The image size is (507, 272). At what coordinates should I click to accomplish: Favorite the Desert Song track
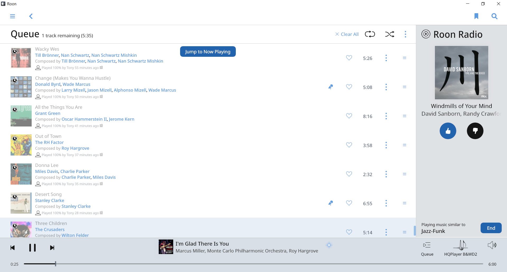pyautogui.click(x=349, y=203)
